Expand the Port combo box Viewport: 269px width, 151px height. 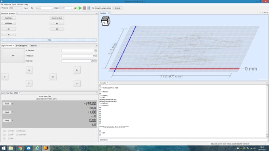[44, 8]
